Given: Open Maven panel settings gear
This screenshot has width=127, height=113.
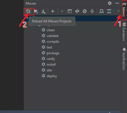Looking at the screenshot, I should [x=110, y=3].
